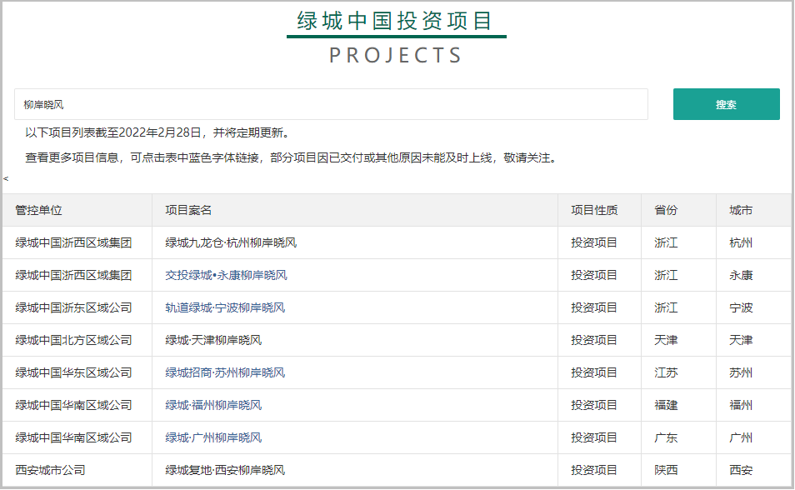Select the 绿城·天津柳岸晓风 project name
The height and width of the screenshot is (490, 795).
213,340
